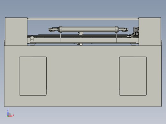Select the long horizontal cylinder tube

coord(88,29)
